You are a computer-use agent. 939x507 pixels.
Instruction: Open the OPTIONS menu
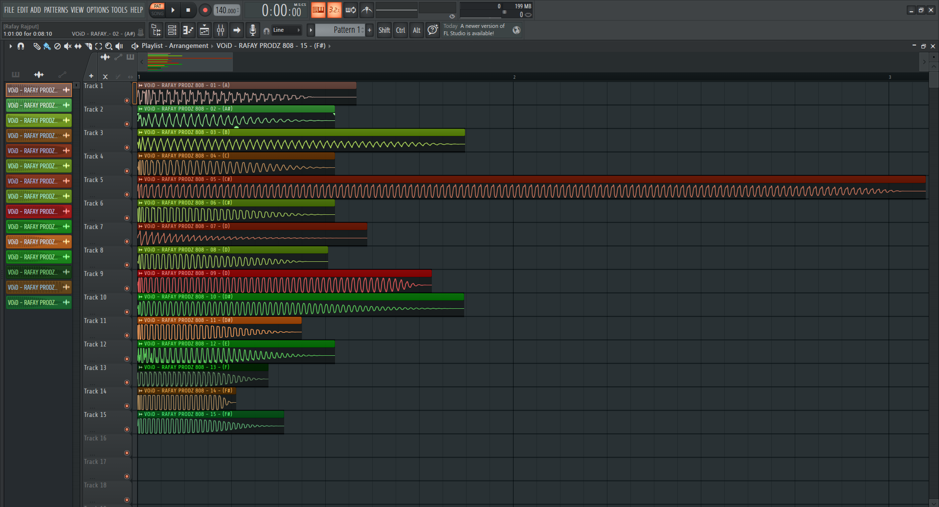(98, 9)
